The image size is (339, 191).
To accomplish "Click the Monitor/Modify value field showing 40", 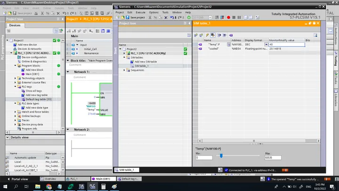I will pyautogui.click(x=287, y=44).
